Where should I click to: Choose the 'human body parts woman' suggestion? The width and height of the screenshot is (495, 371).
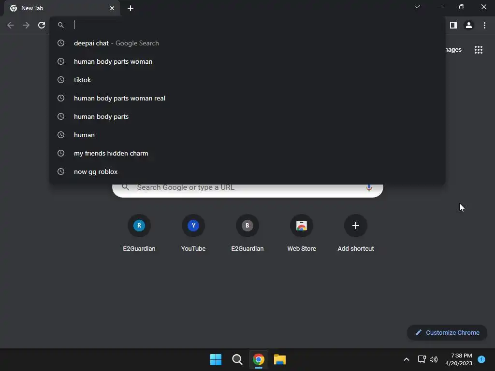tap(247, 61)
